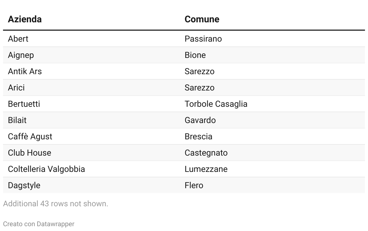The width and height of the screenshot is (368, 231).
Task: Click Brescia in the Comune column
Action: point(198,137)
